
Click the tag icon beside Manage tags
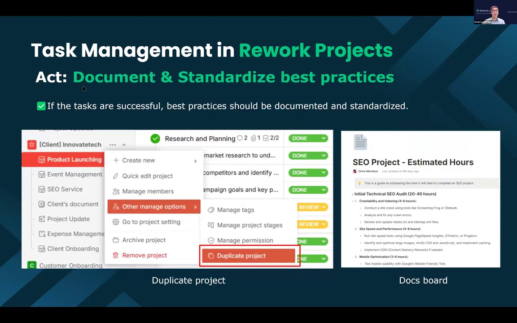[211, 210]
